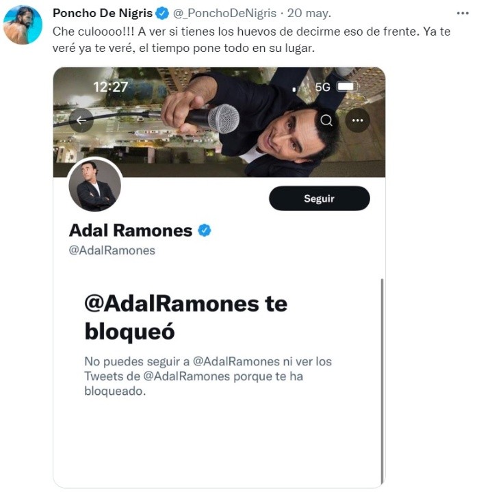Open Adal Ramones round profile picture
Screen dimensions: 479x492
click(95, 185)
